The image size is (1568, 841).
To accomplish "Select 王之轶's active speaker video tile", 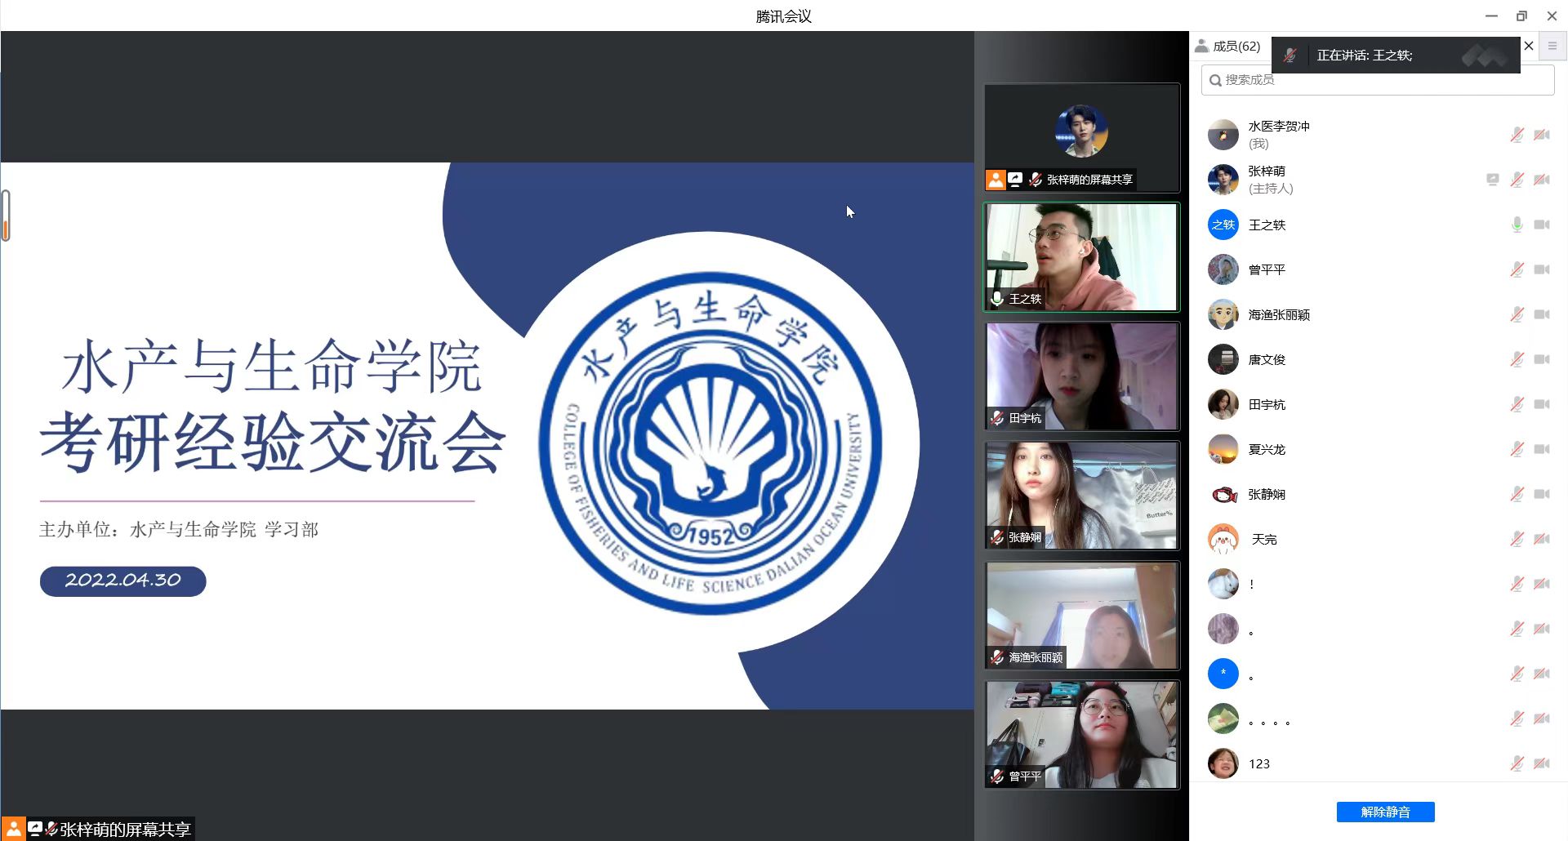I will 1081,256.
